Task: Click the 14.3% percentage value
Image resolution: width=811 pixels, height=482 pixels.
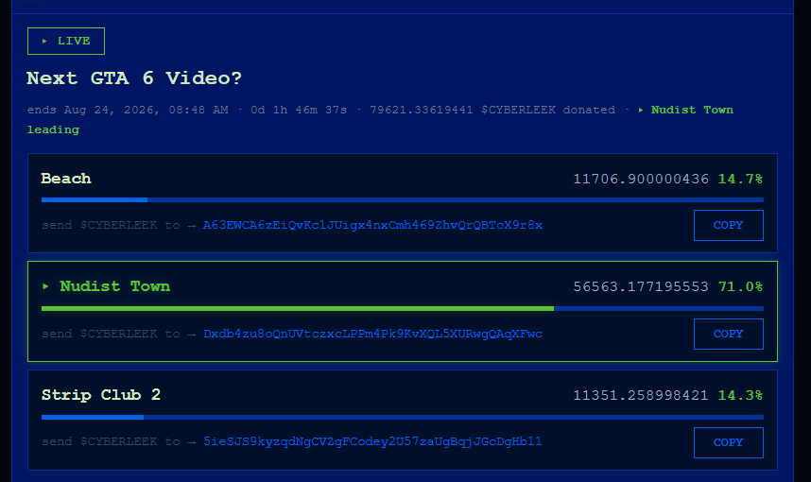Action: click(740, 395)
